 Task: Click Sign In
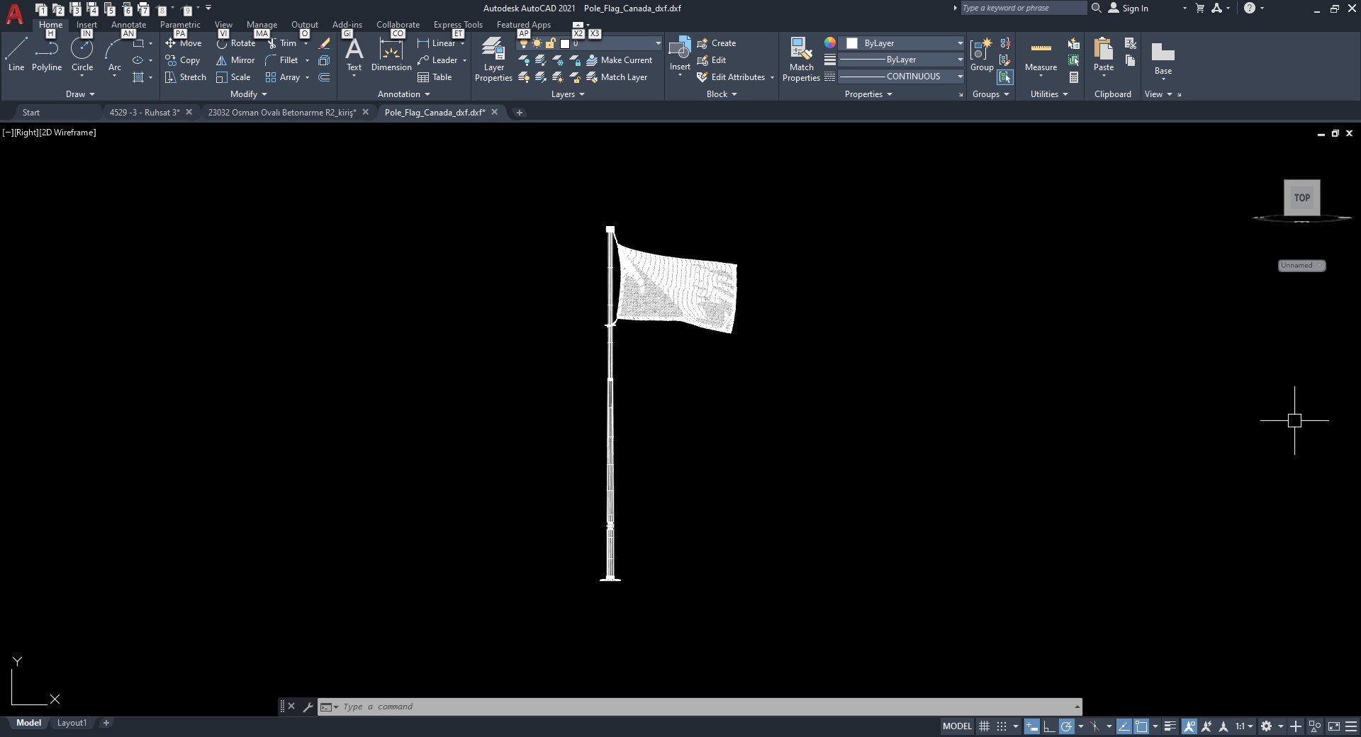[x=1128, y=9]
